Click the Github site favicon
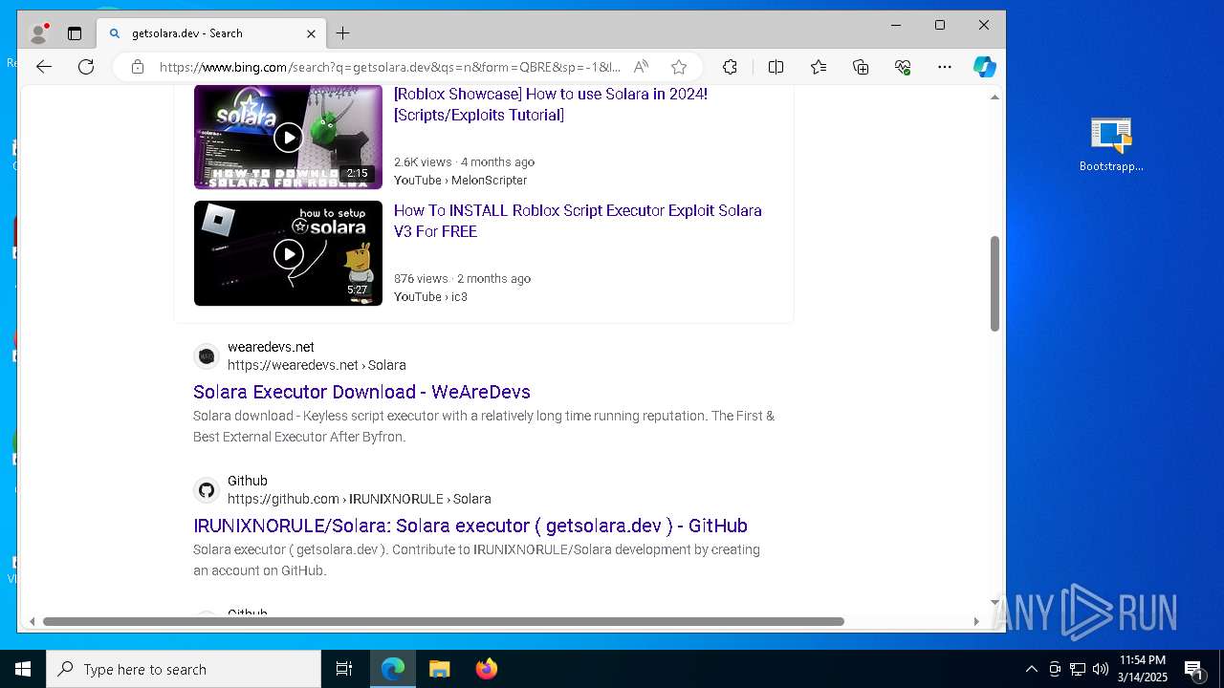The image size is (1224, 688). point(207,490)
